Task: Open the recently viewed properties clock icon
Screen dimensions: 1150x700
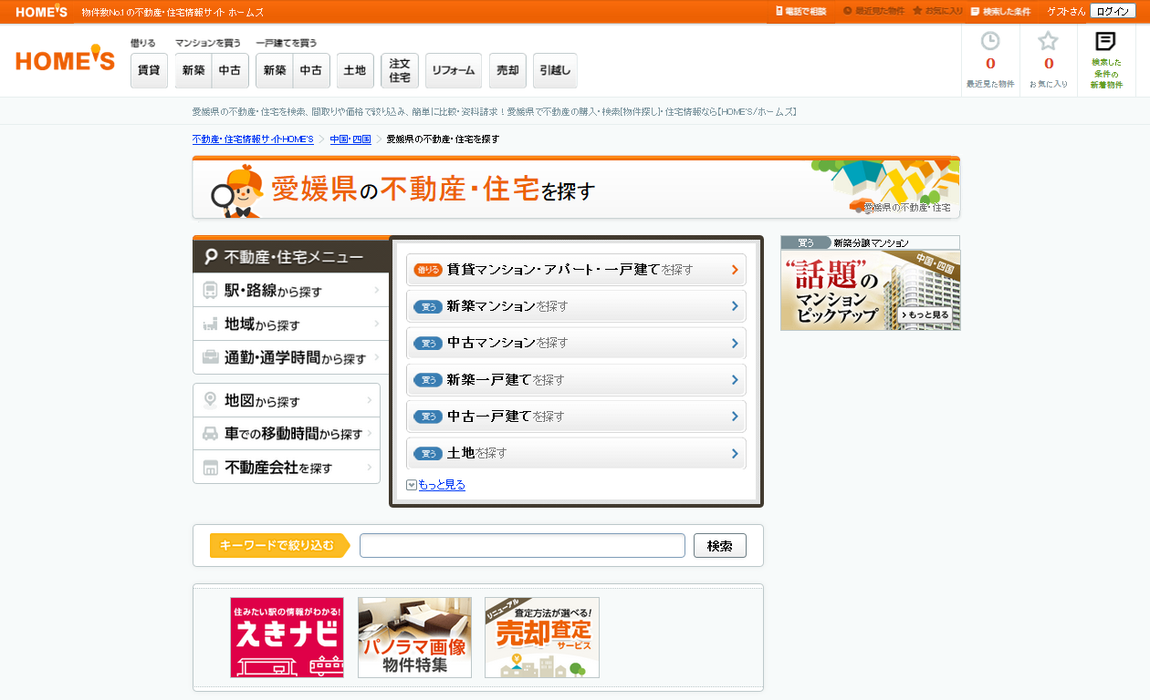Action: coord(990,41)
